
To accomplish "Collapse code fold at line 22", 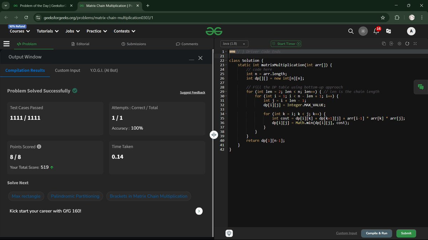I will pyautogui.click(x=226, y=61).
